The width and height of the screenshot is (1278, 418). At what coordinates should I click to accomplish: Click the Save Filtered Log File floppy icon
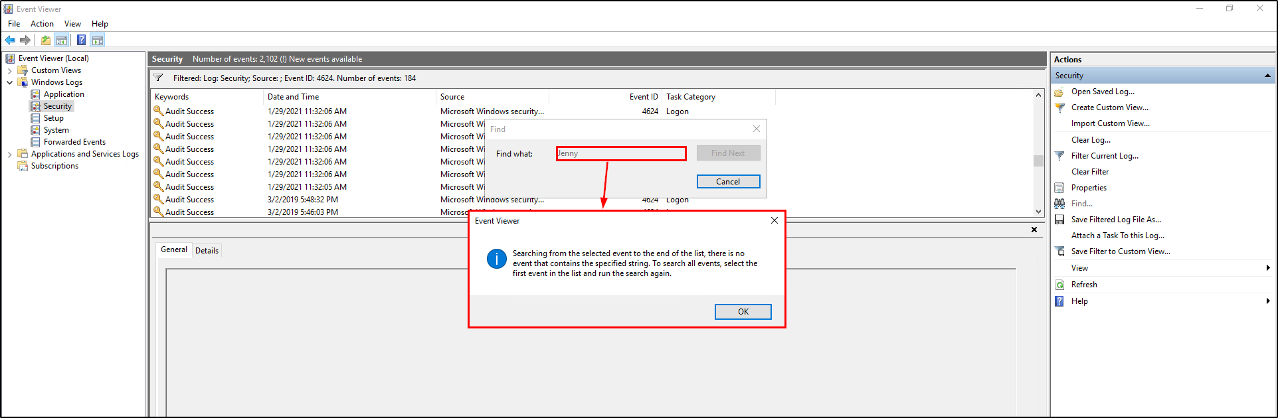1059,220
